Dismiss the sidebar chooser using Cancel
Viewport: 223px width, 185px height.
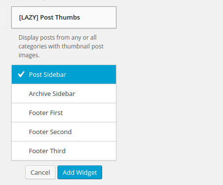coord(40,172)
